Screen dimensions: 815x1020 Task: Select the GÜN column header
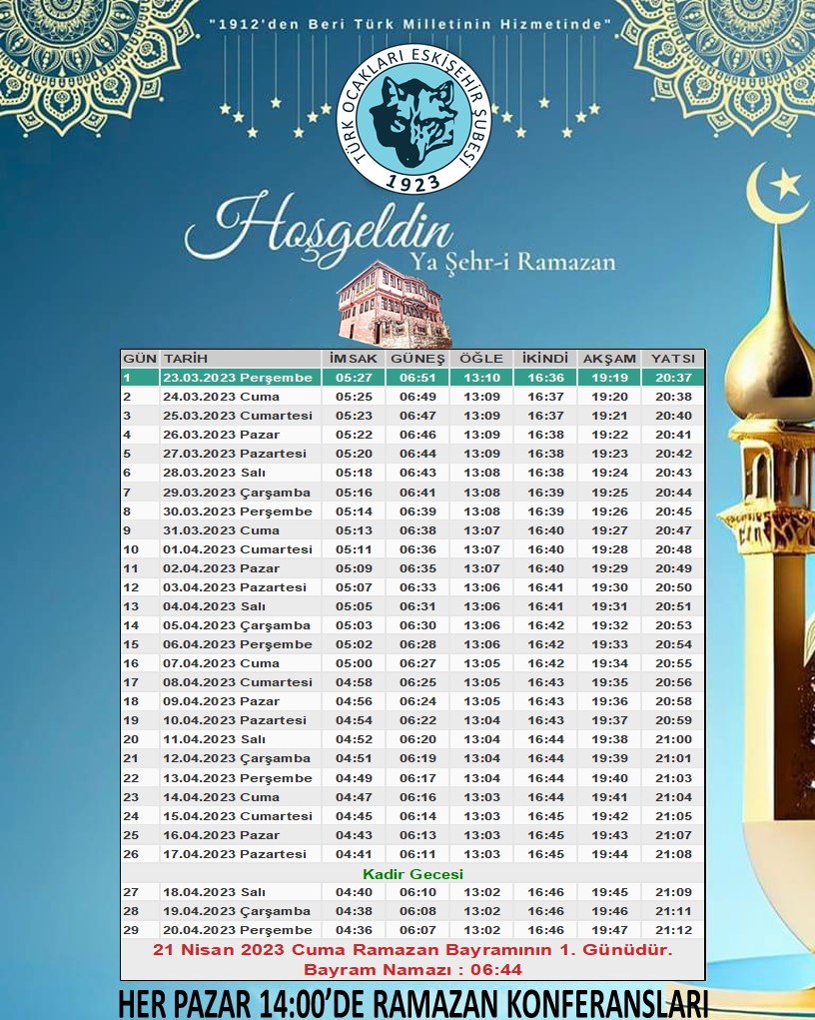[140, 359]
